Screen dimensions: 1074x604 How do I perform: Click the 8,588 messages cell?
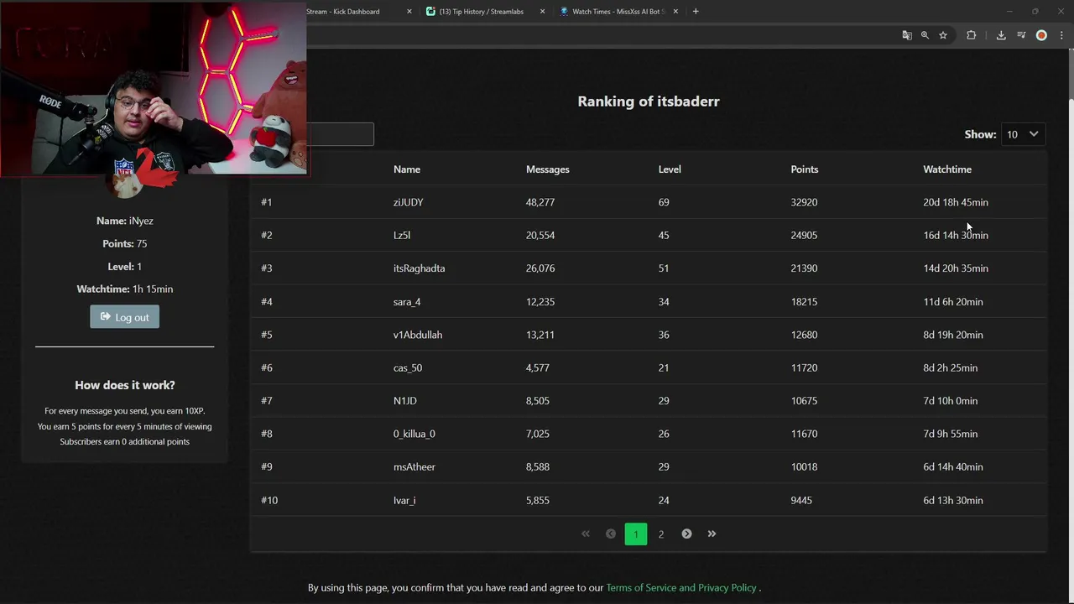pyautogui.click(x=538, y=467)
